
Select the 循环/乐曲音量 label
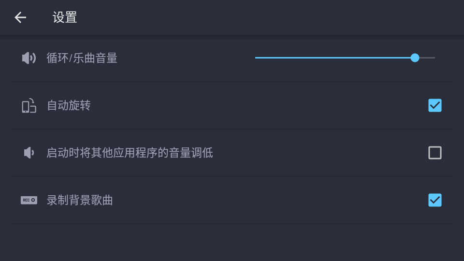[82, 58]
